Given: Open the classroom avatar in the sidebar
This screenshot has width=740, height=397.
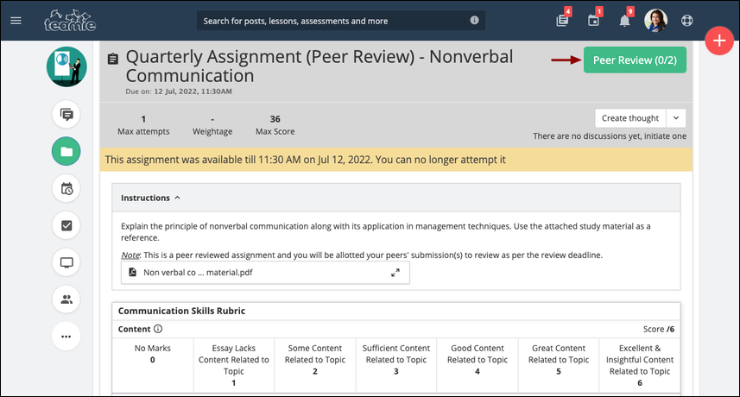Looking at the screenshot, I should (x=66, y=67).
